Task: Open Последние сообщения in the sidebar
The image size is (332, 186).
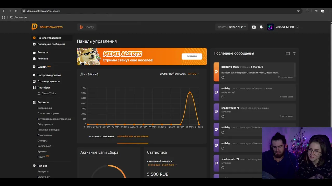Action: 51,44
